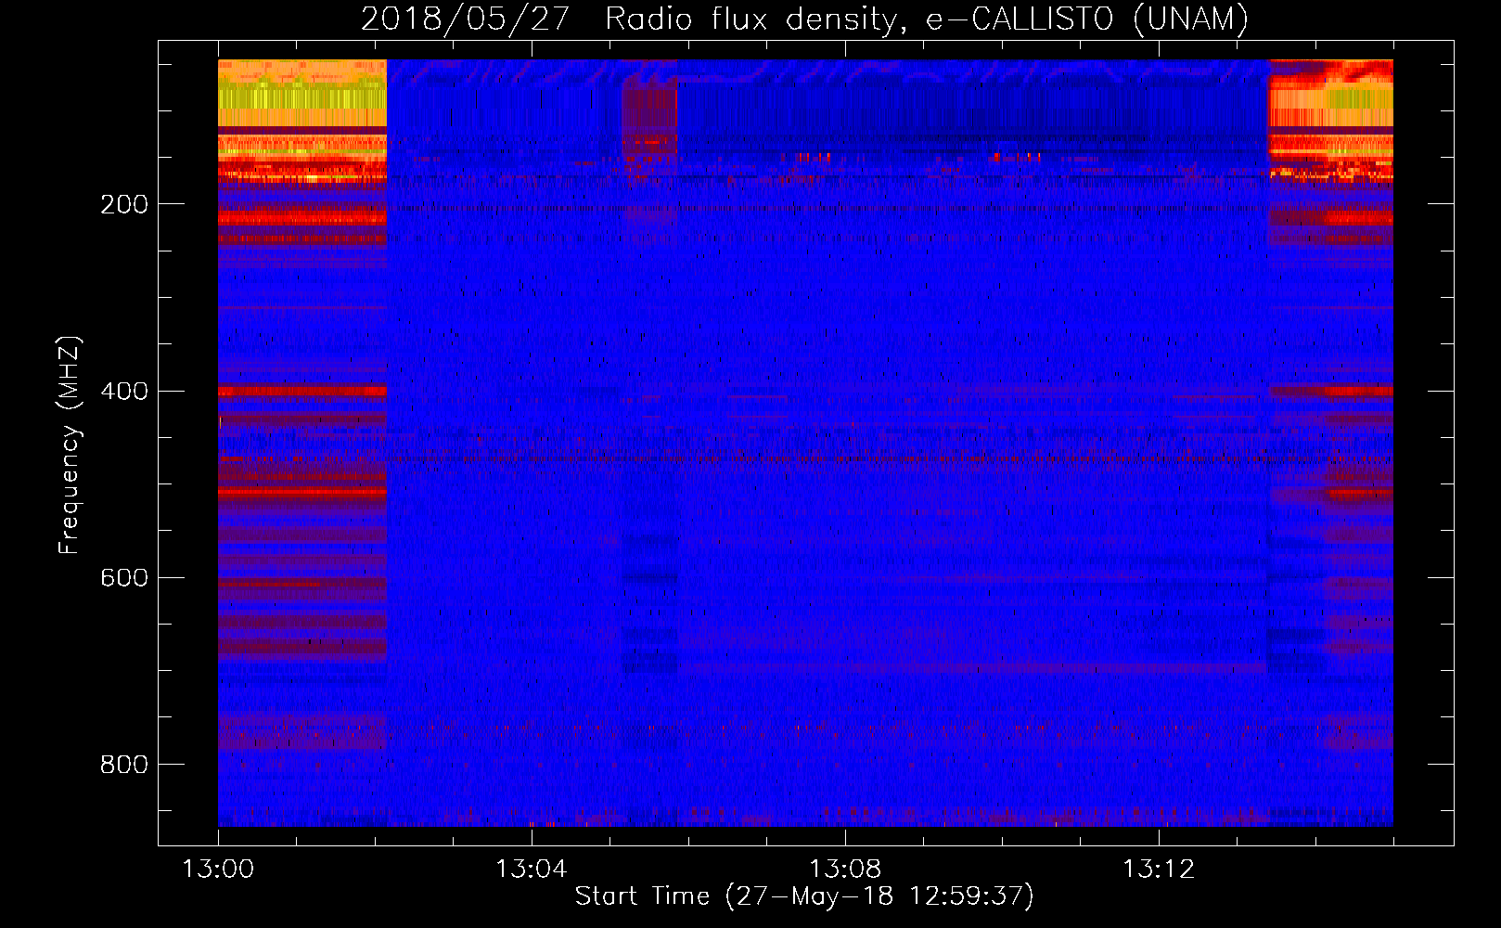Click the 13:08 time tick label
The image size is (1501, 928).
tap(845, 870)
